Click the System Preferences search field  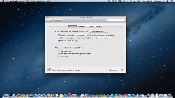(x=115, y=20)
